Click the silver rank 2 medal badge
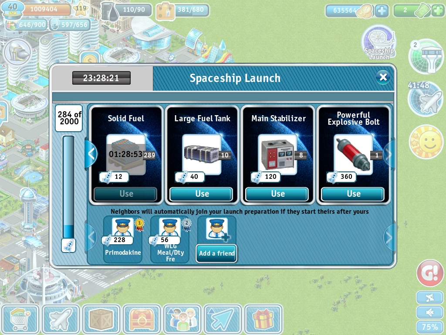Image resolution: width=446 pixels, height=335 pixels. point(186,225)
